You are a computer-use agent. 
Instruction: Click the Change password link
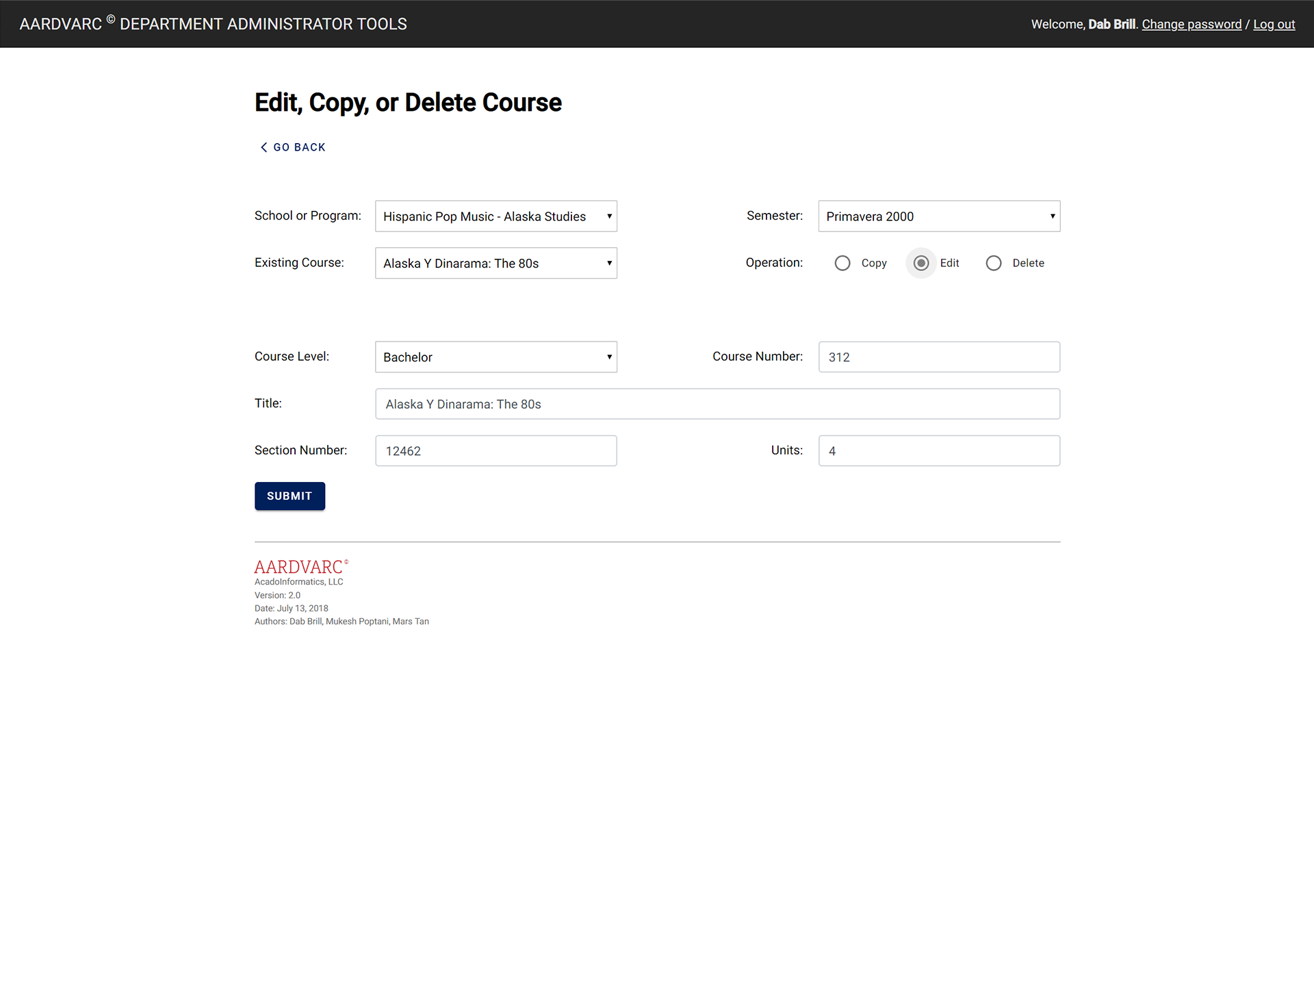pos(1191,24)
